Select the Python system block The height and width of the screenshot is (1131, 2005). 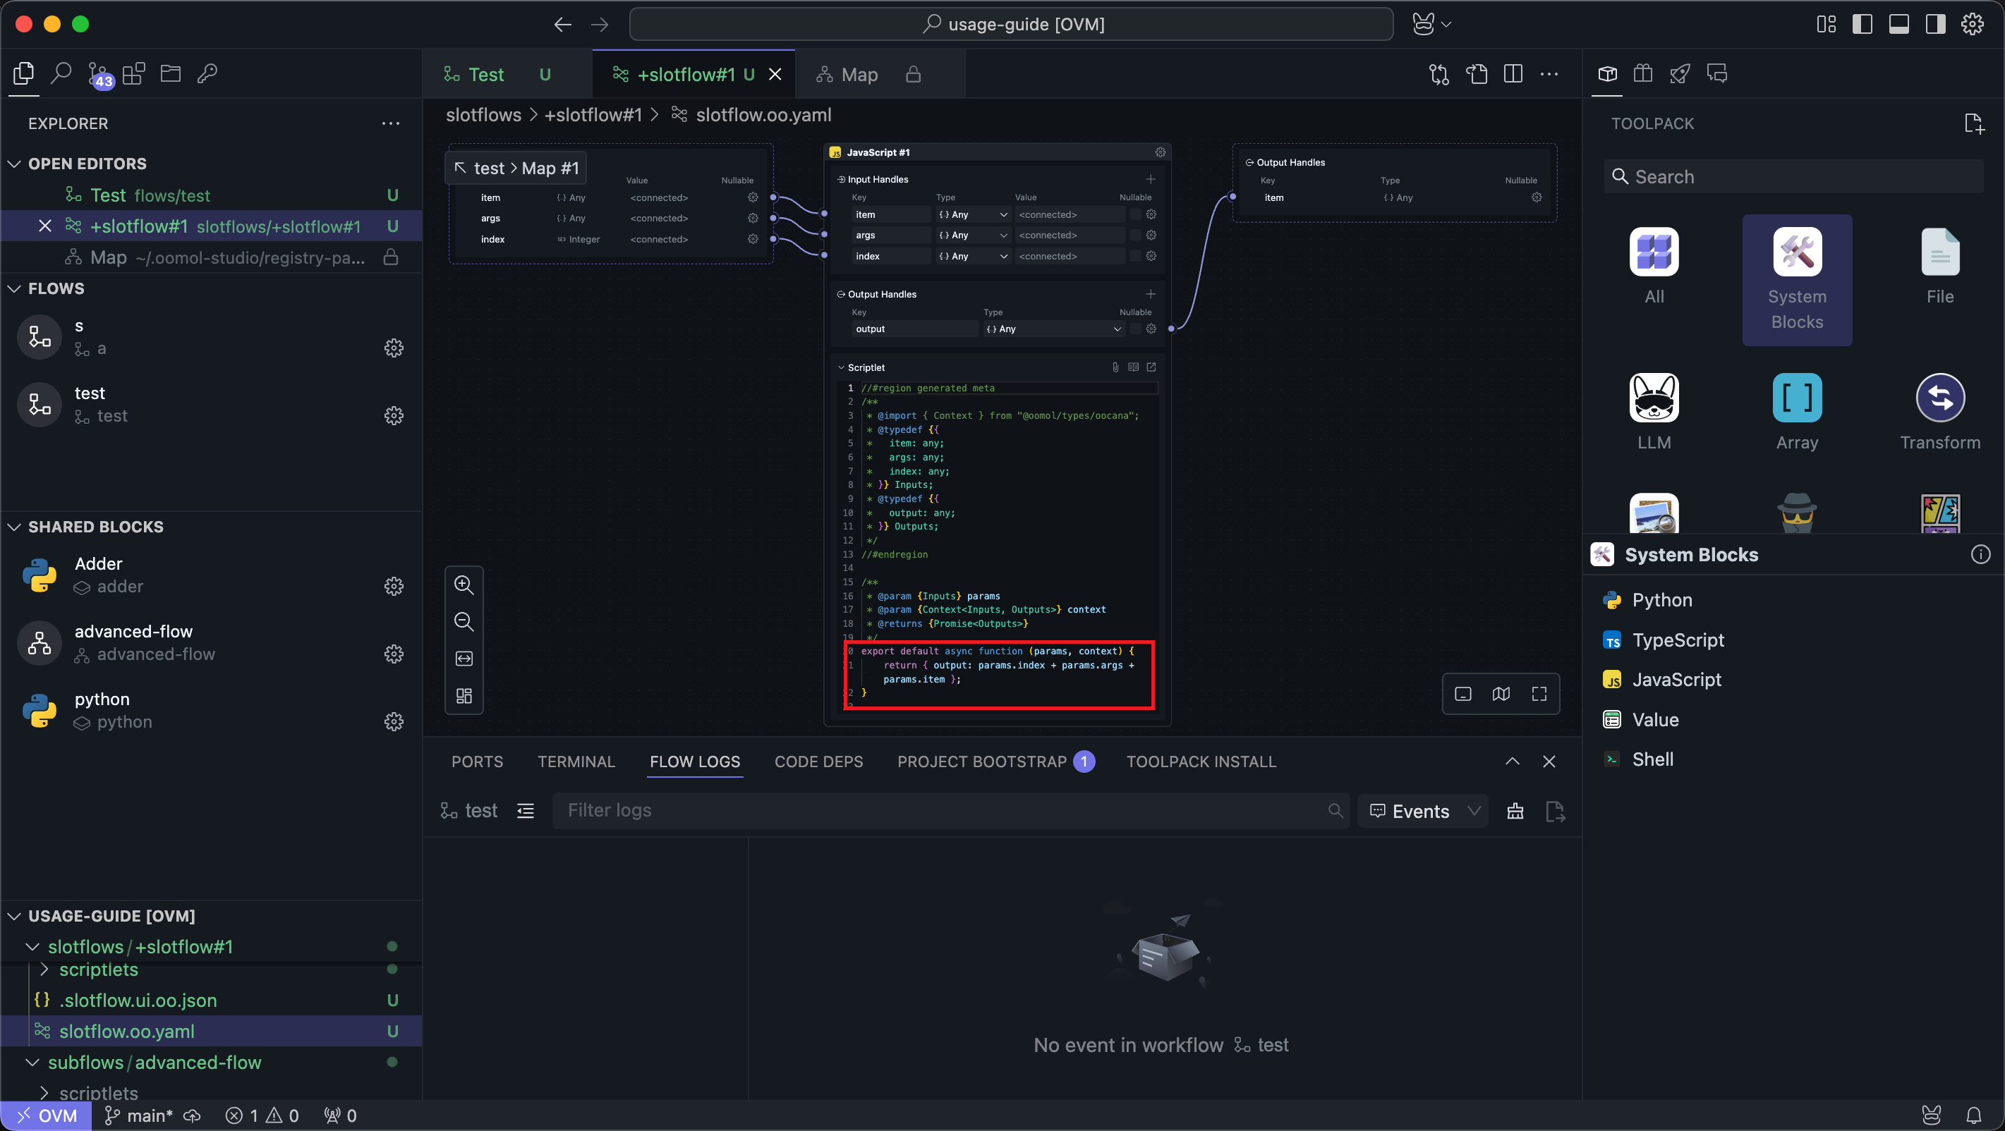[1661, 600]
